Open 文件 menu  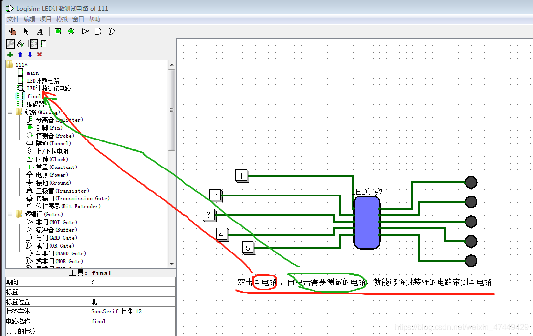pos(13,19)
